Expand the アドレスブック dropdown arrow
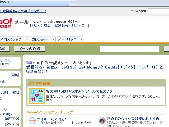Viewport: 169px width, 127px height. 27,39
